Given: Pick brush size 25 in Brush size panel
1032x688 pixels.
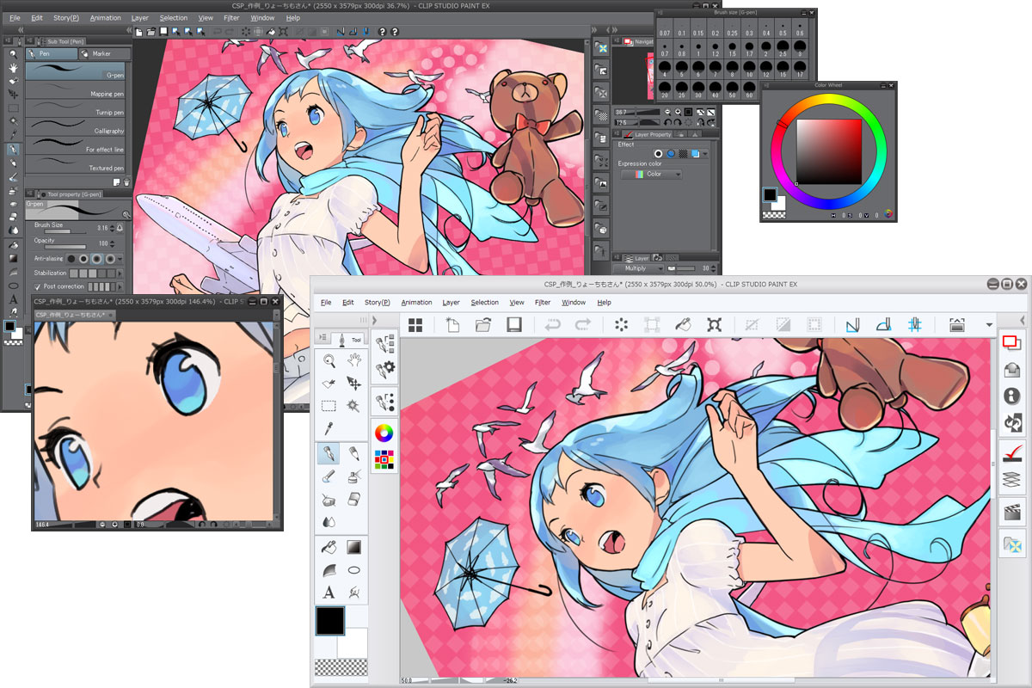Looking at the screenshot, I should pyautogui.click(x=680, y=89).
